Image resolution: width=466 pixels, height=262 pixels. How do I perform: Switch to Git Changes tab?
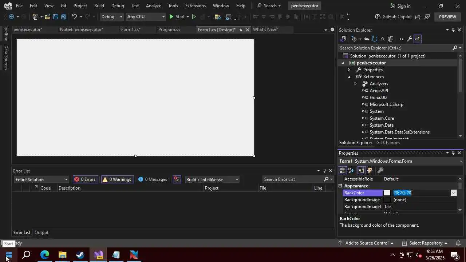pos(388,143)
